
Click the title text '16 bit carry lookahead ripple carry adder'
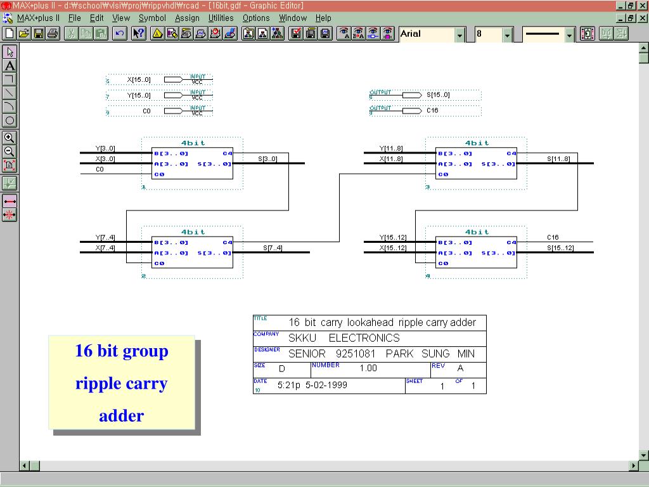[x=382, y=322]
